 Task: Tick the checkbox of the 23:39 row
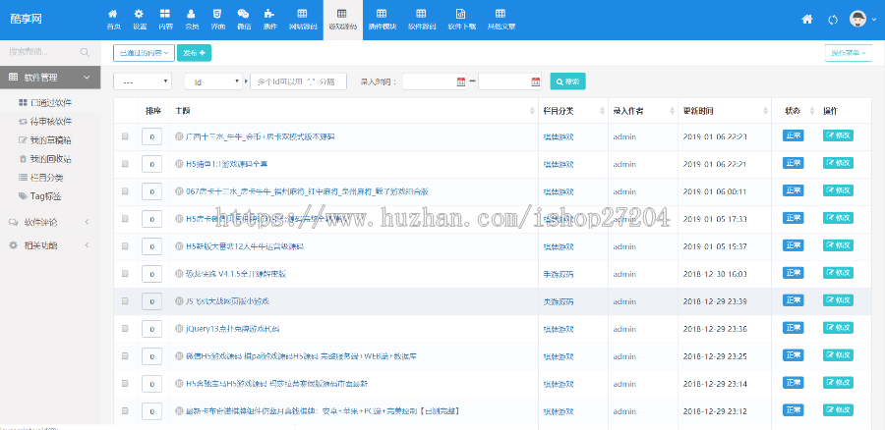pyautogui.click(x=125, y=301)
